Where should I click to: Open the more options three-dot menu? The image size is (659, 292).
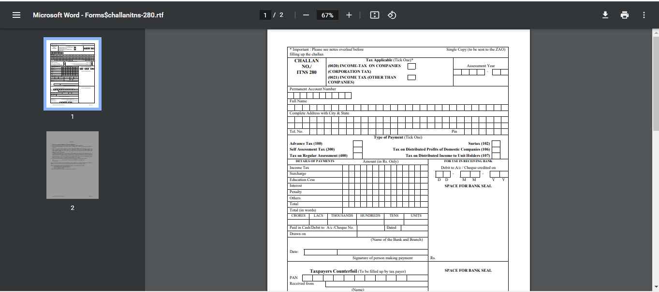pos(644,15)
